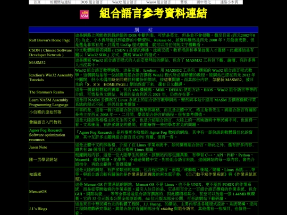Open Iczelion's Win32 Assembly Tutorials link
The width and height of the screenshot is (287, 215).
coord(51,78)
